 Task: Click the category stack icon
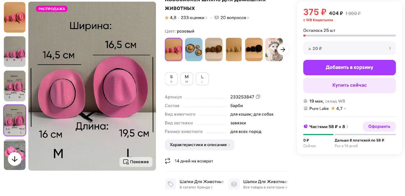234,184
